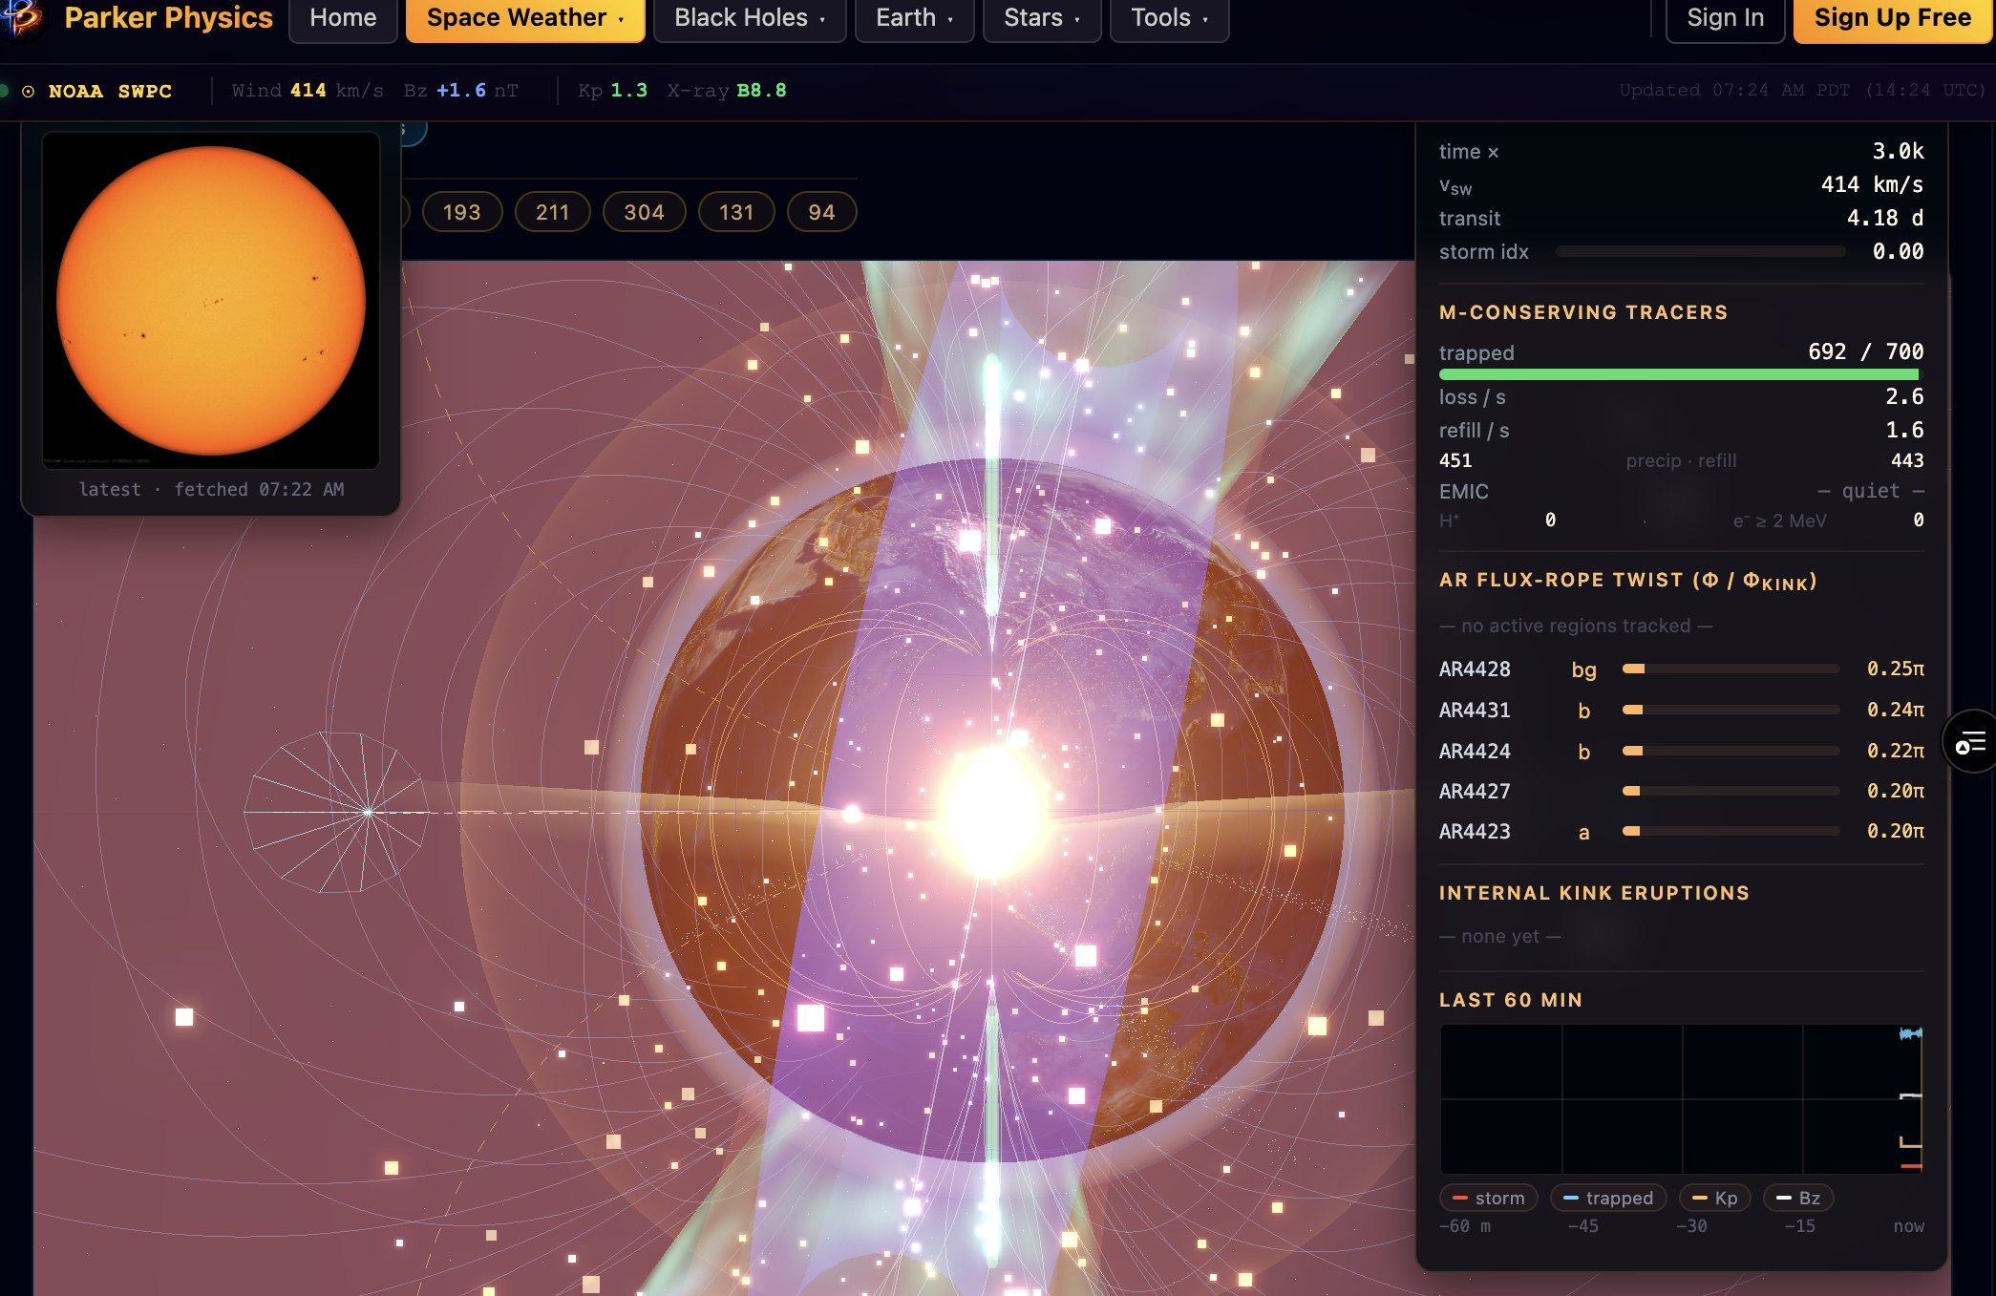Image resolution: width=1996 pixels, height=1296 pixels.
Task: Click the storm idx value 0.00
Action: click(1898, 252)
